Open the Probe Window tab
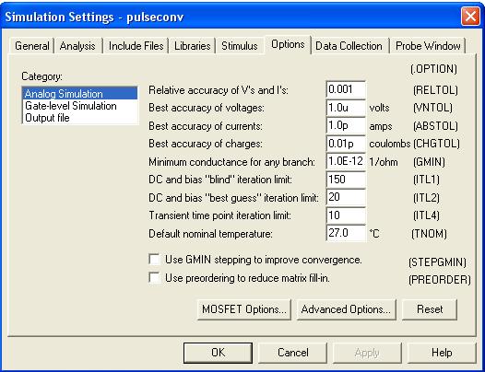Viewport: 485px width, 372px height. pyautogui.click(x=428, y=46)
